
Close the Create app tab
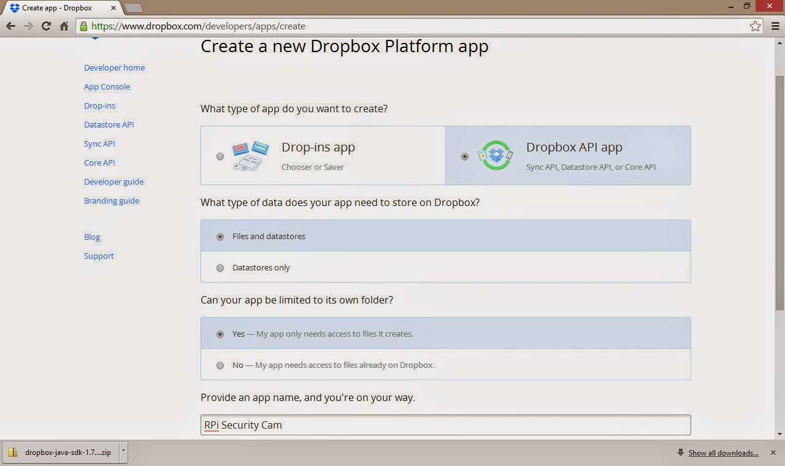[112, 8]
